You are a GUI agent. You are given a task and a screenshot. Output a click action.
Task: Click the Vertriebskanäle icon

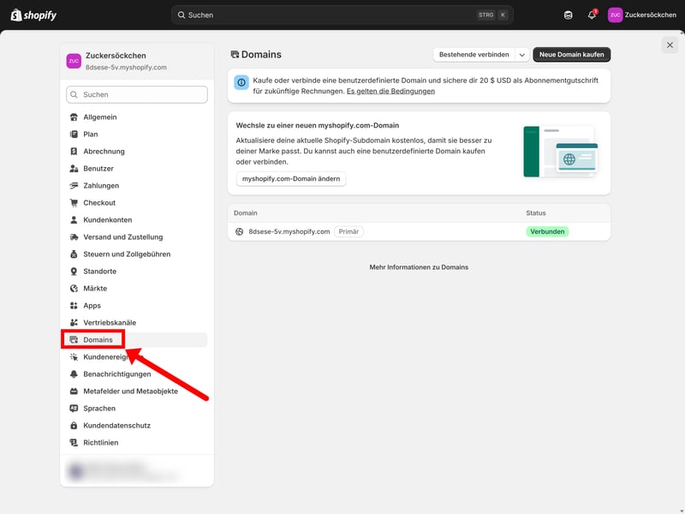click(74, 323)
